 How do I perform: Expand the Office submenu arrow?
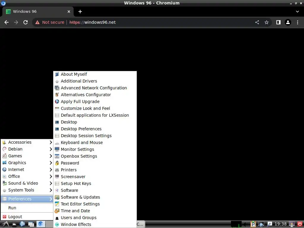coord(50,176)
